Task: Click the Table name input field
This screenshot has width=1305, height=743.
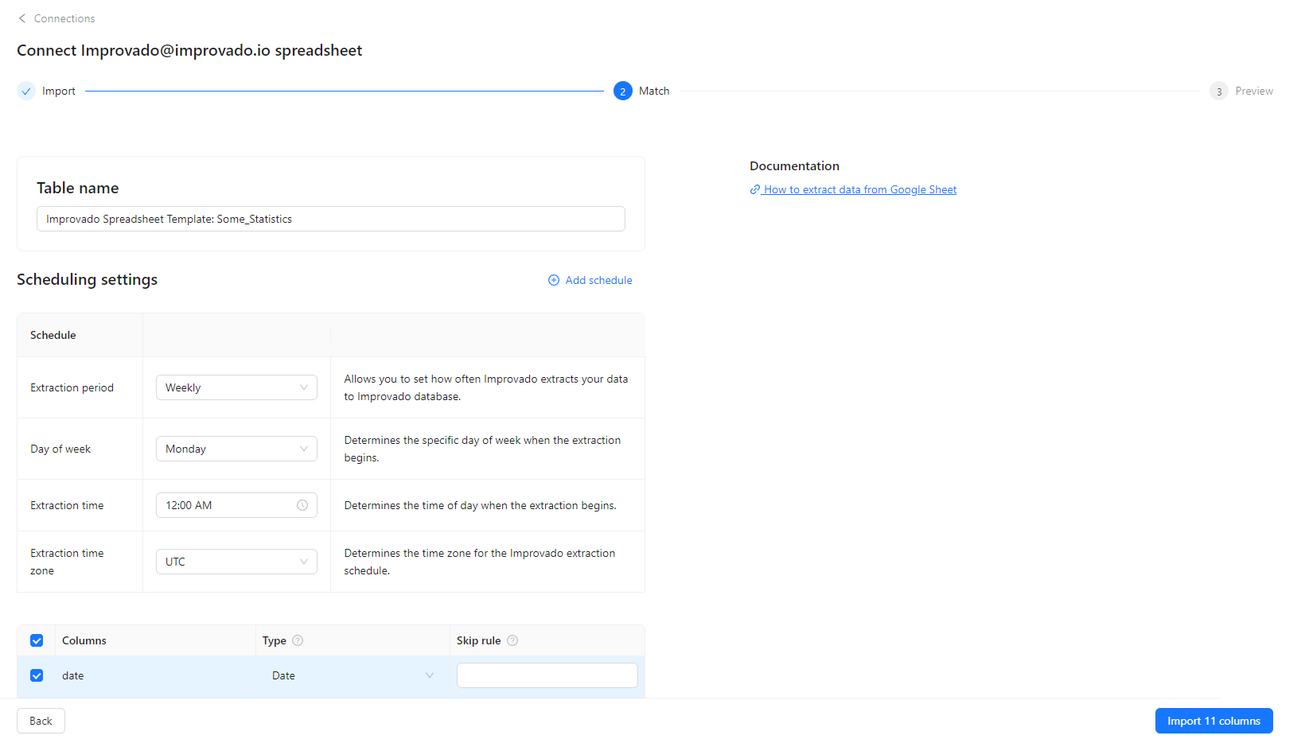Action: click(331, 219)
